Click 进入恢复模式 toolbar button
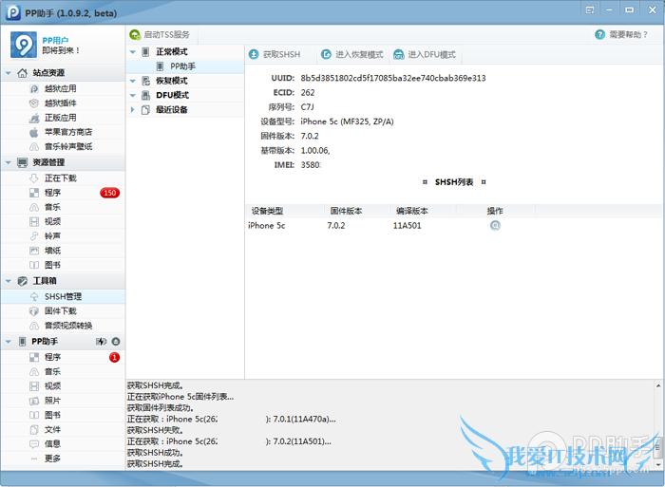Viewport: 665px width, 487px height. coord(352,54)
